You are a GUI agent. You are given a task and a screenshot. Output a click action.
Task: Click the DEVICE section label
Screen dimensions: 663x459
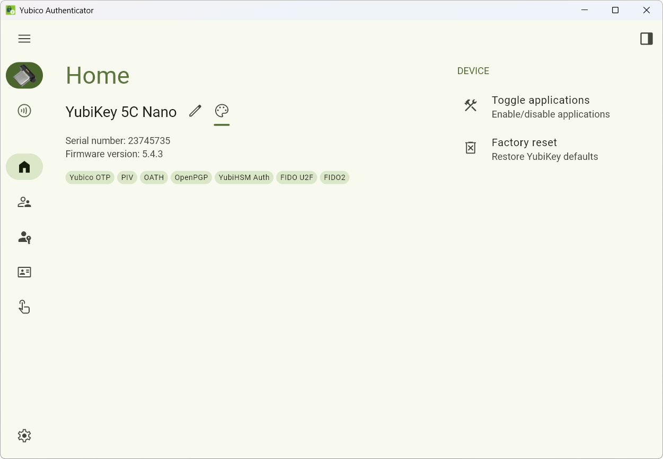click(x=473, y=71)
